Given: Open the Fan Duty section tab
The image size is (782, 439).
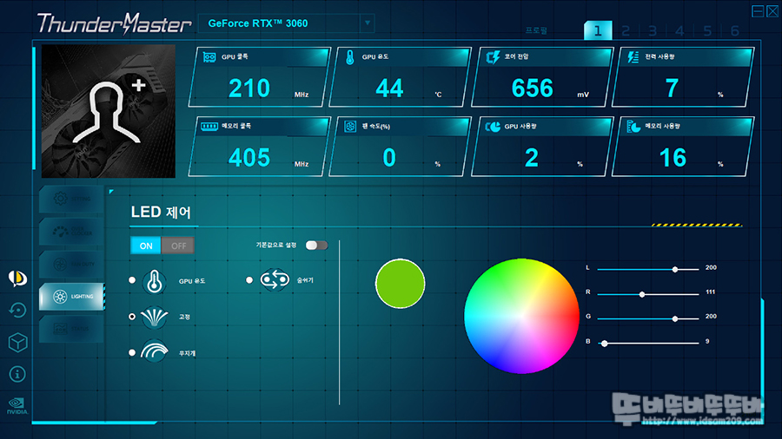Looking at the screenshot, I should click(x=71, y=265).
